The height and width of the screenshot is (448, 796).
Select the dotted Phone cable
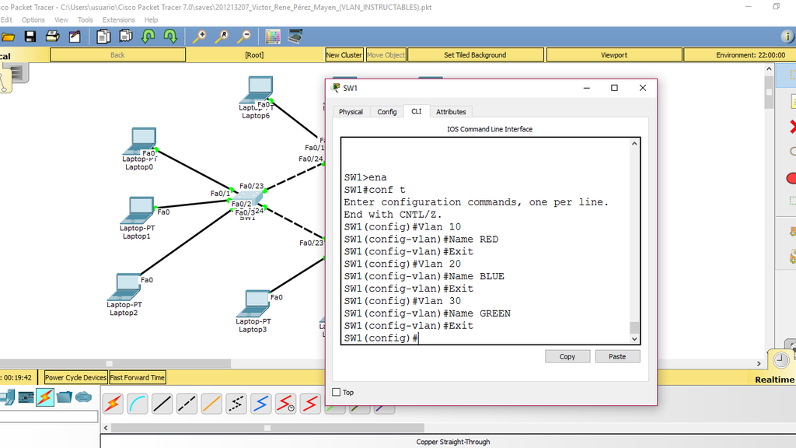(x=236, y=404)
